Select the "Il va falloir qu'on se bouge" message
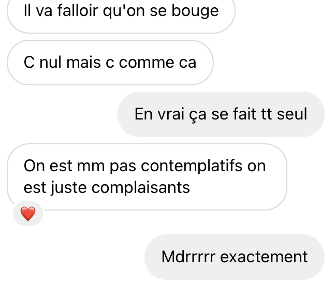Image resolution: width=335 pixels, height=284 pixels. 121,14
